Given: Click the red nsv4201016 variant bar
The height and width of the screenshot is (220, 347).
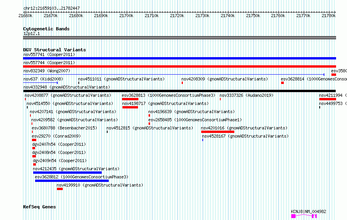Looking at the screenshot, I should [218, 132].
